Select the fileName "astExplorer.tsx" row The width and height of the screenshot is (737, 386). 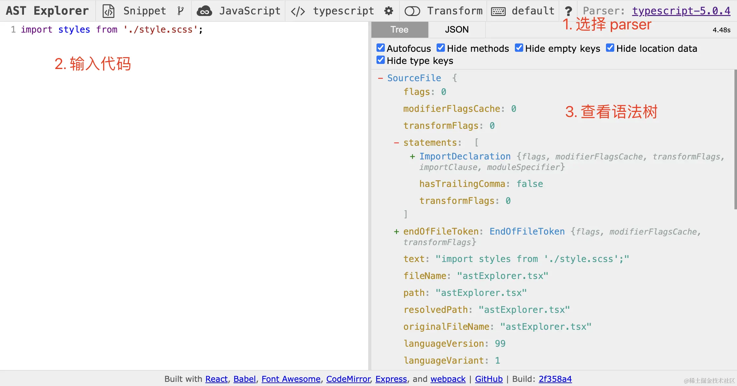[476, 276]
